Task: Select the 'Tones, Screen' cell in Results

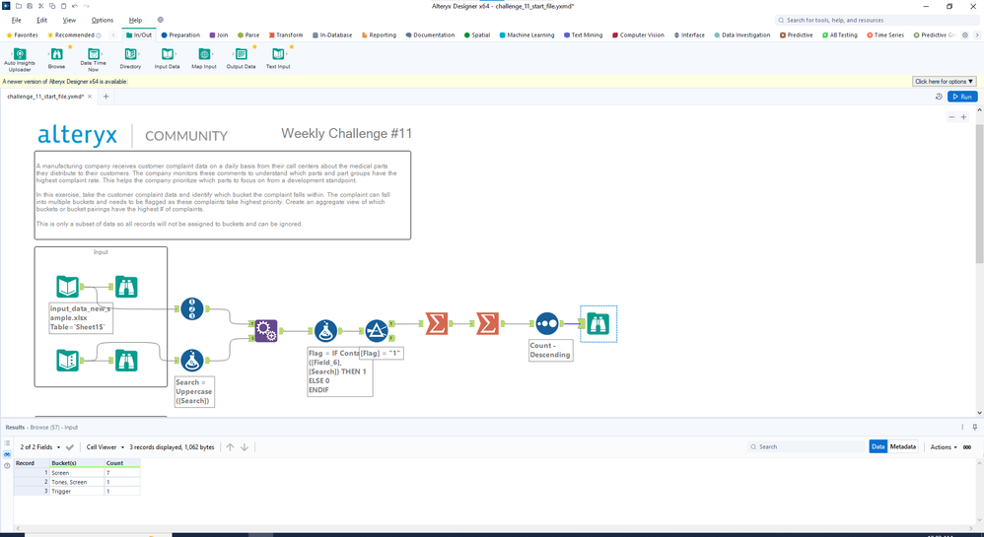Action: point(77,482)
